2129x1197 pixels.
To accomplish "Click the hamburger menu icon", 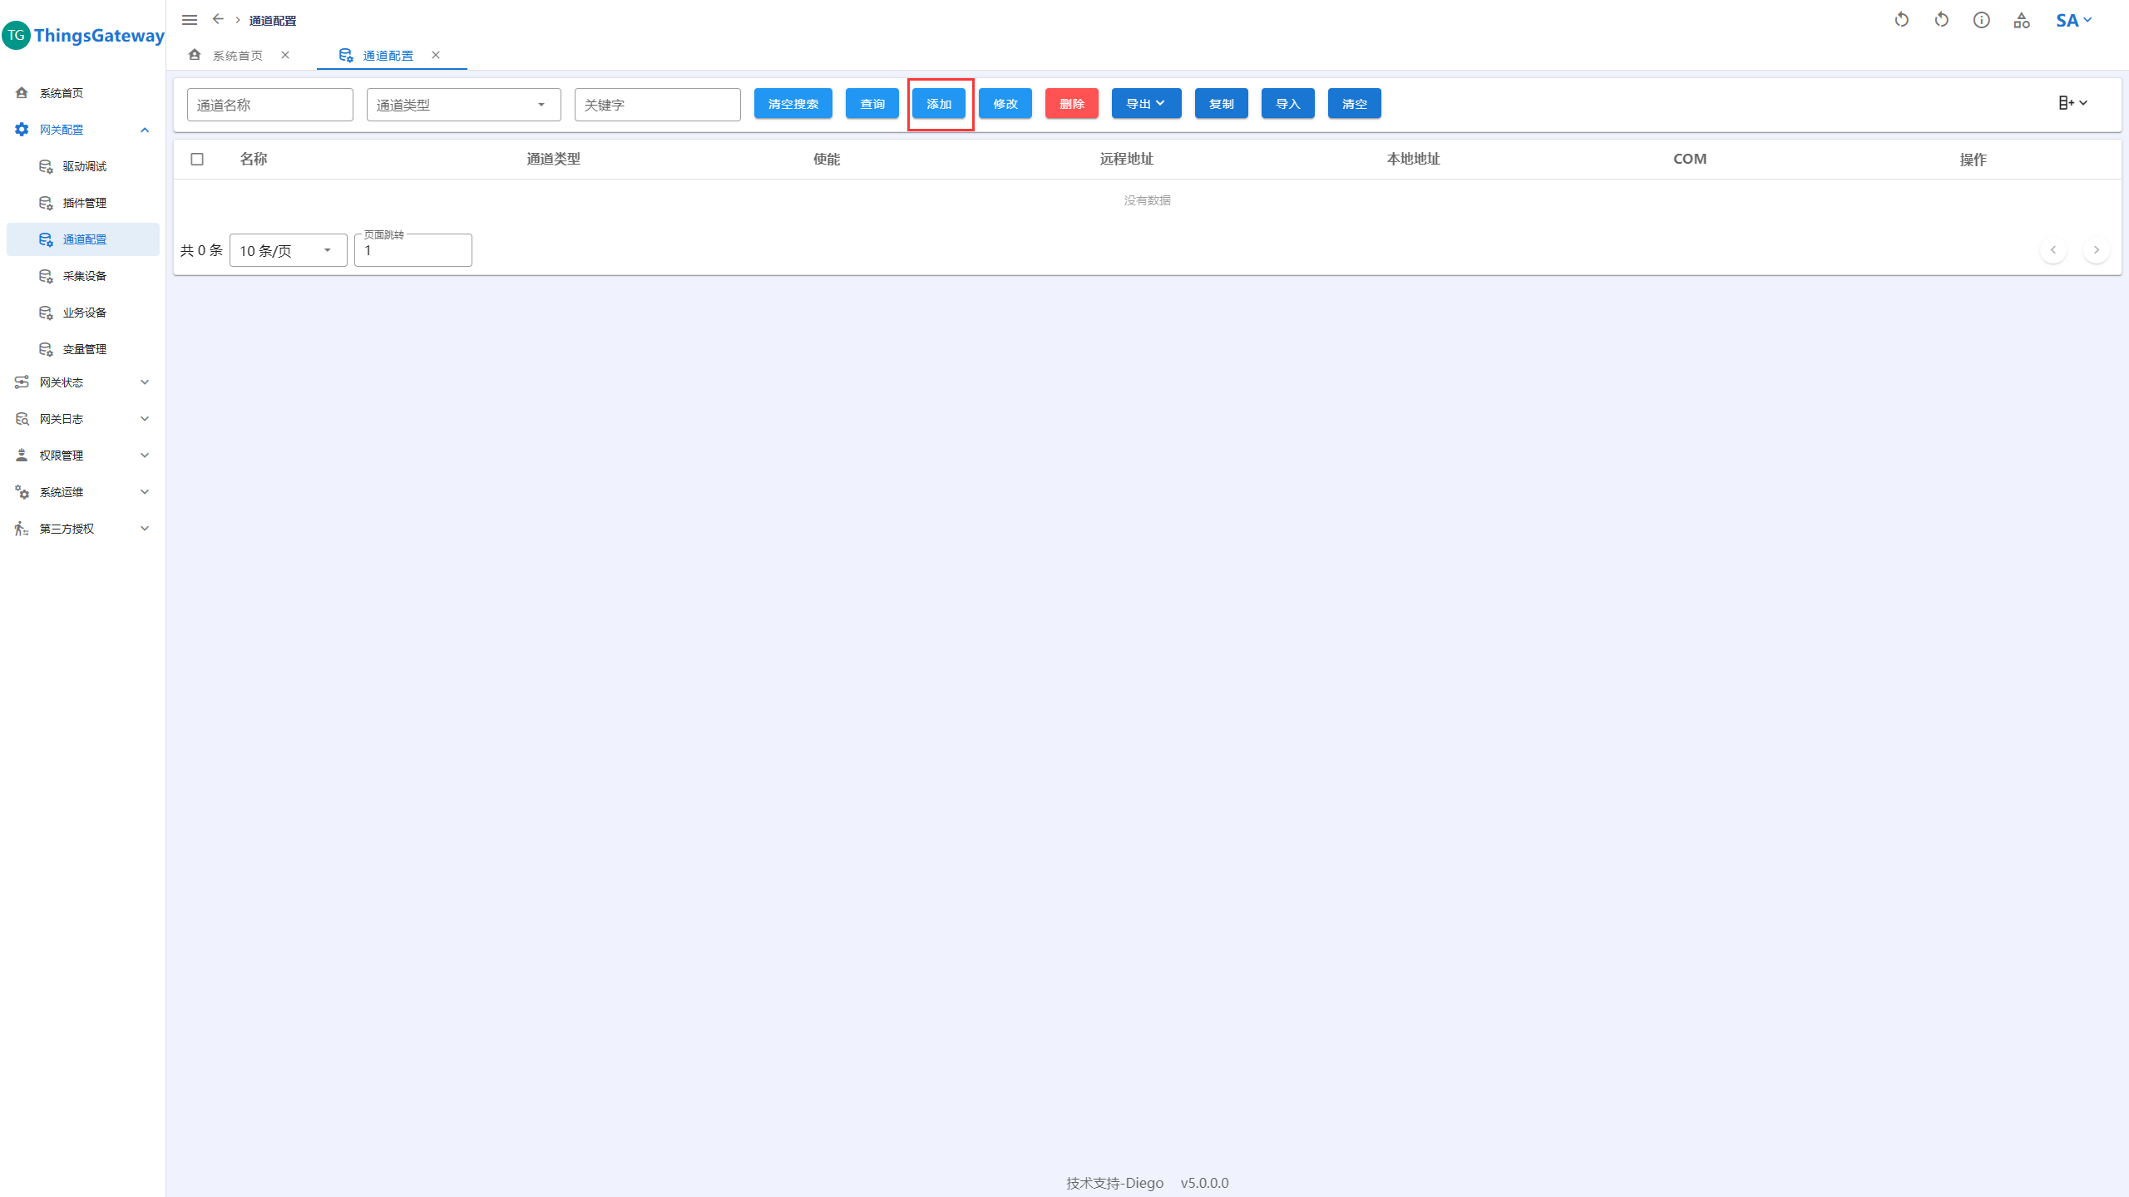I will [190, 20].
